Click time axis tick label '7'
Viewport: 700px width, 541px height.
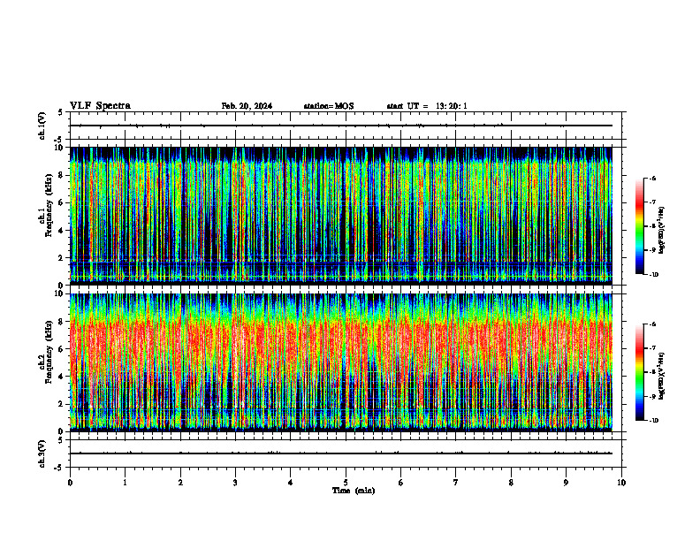point(456,483)
